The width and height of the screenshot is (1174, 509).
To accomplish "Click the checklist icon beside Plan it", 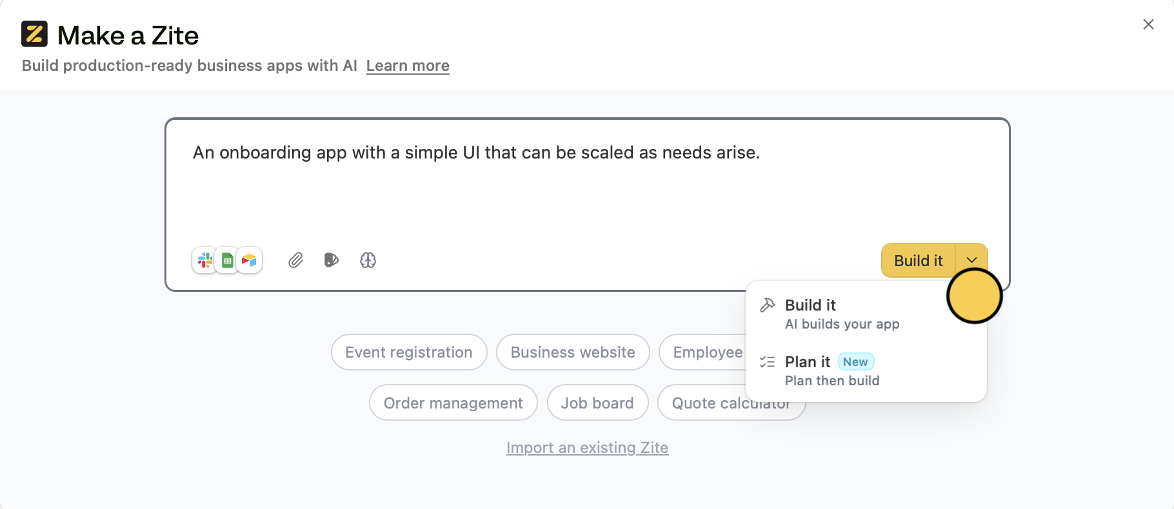I will click(x=767, y=362).
